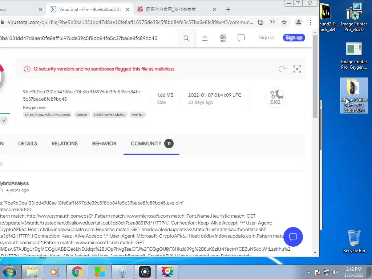Image resolution: width=372 pixels, height=279 pixels.
Task: Click the install/download icon in address bar
Action: tap(261, 22)
